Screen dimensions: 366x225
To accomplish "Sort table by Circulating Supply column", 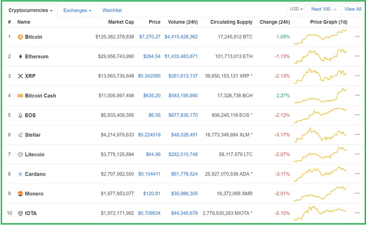I will click(231, 22).
